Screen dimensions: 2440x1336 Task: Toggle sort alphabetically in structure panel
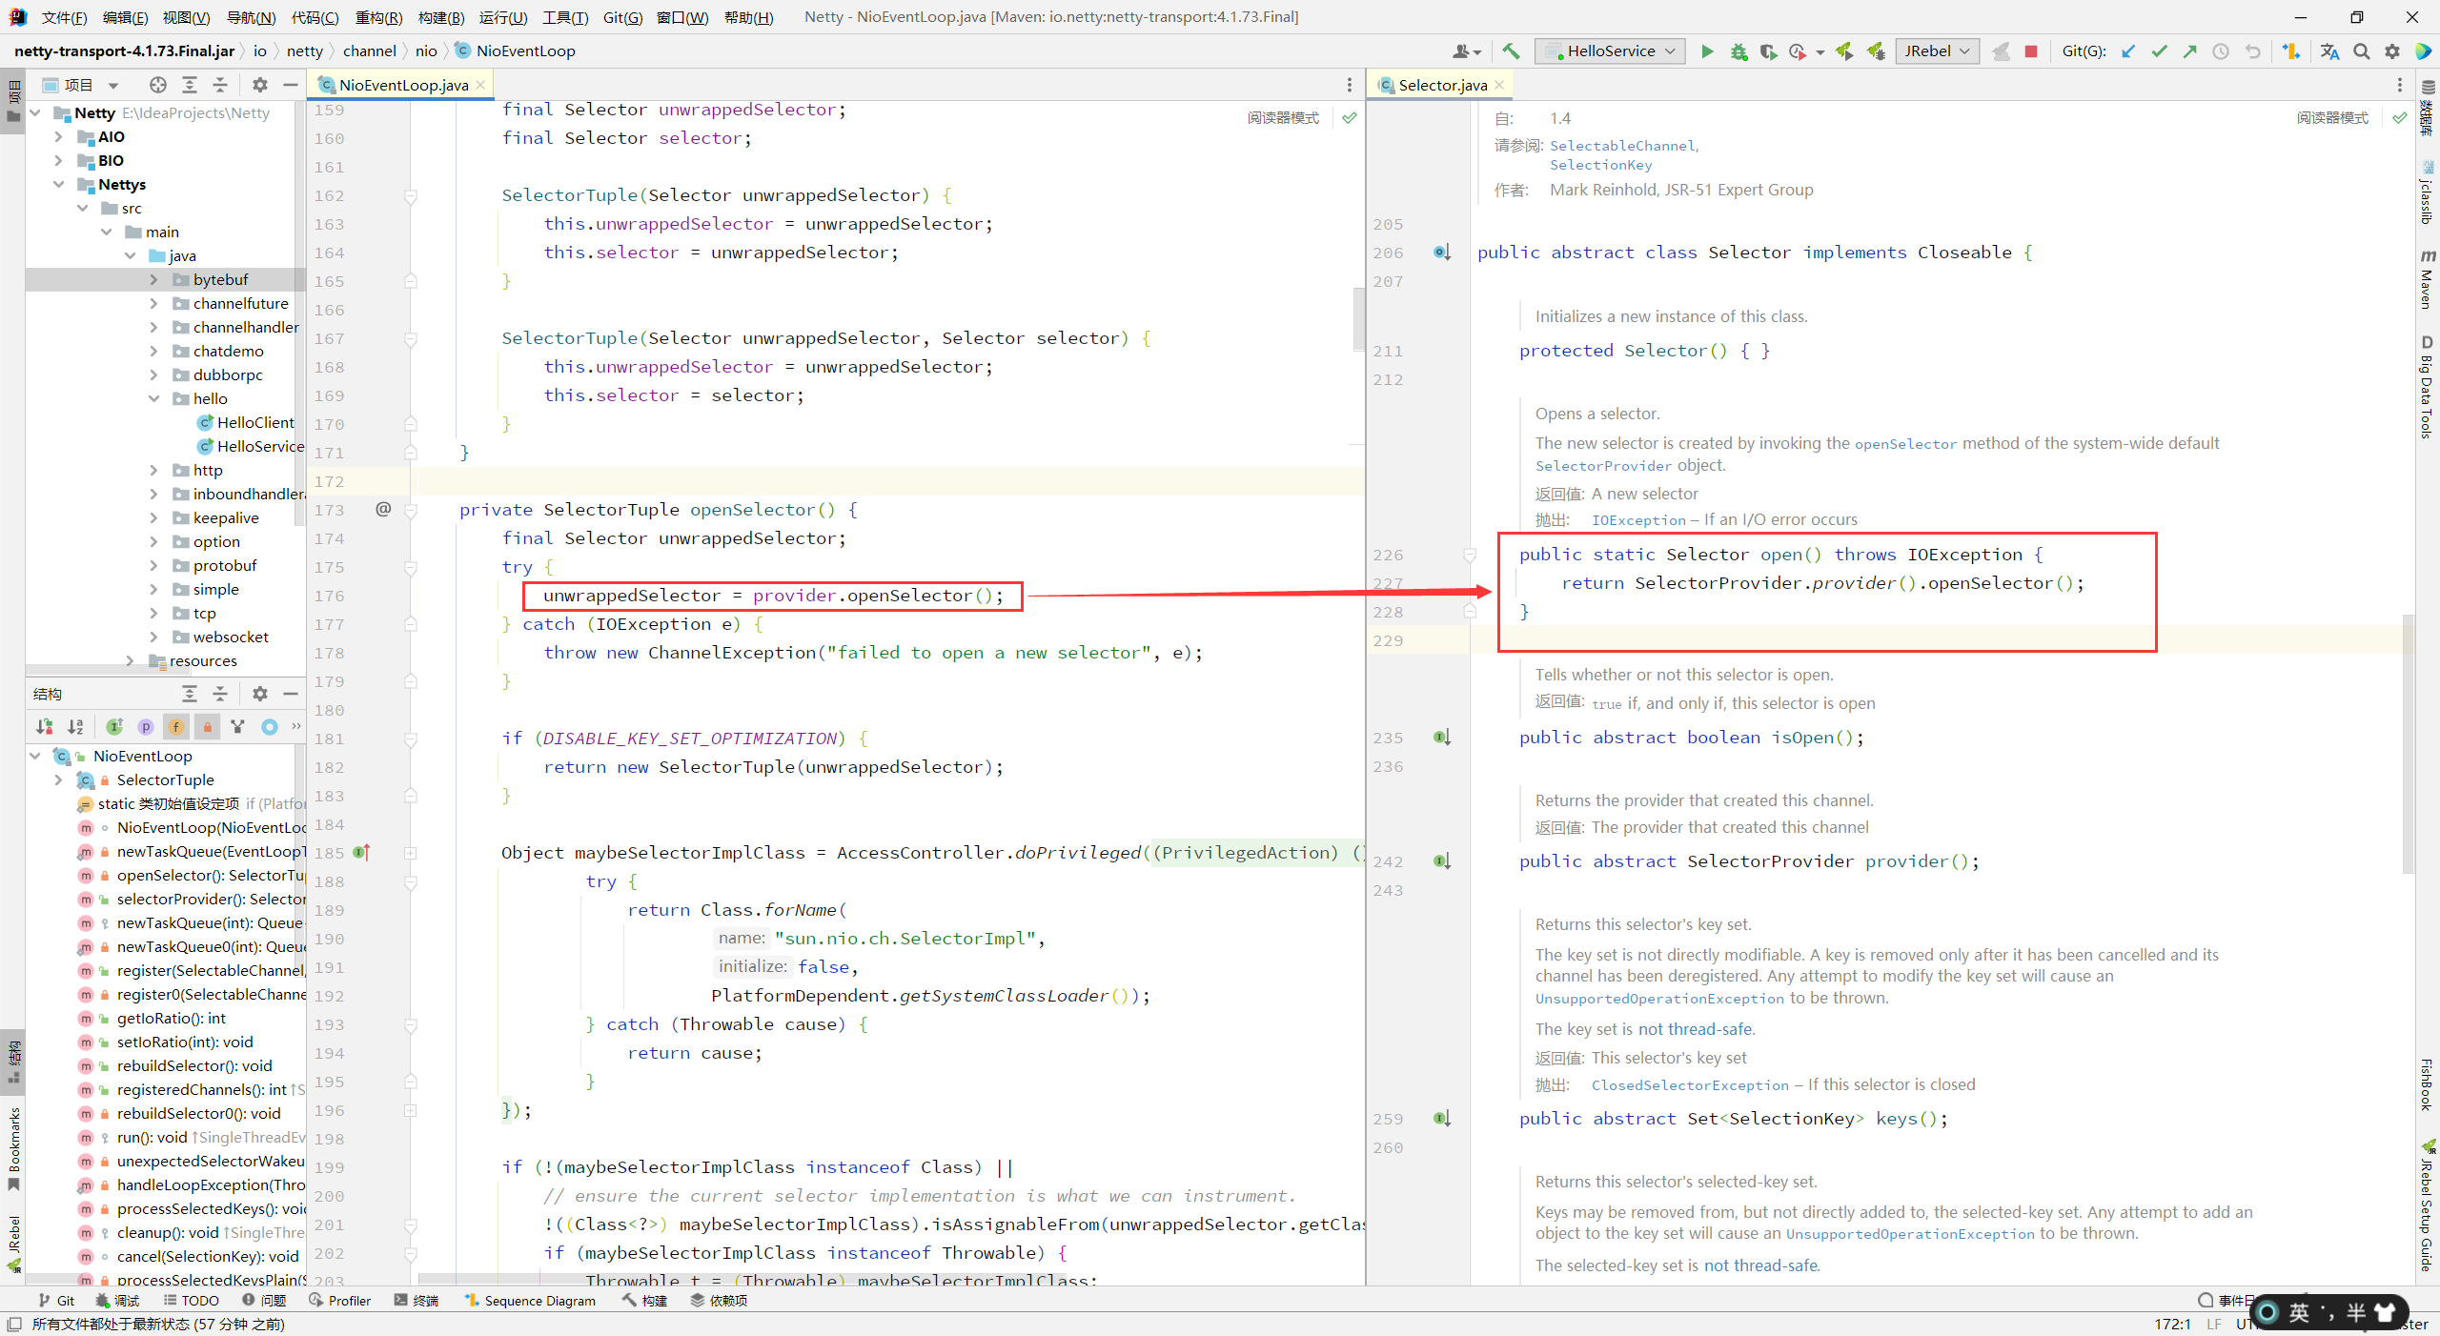75,727
